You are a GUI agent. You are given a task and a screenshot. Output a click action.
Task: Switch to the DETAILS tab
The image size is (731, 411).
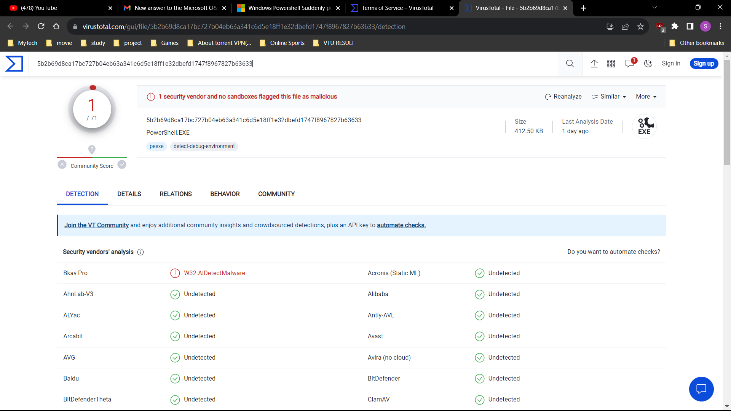[129, 194]
